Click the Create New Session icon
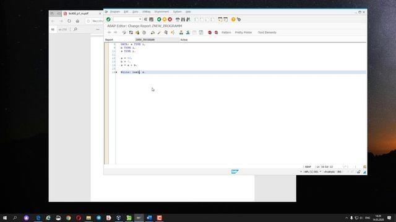Image resolution: width=396 pixels, height=222 pixels. [x=220, y=19]
